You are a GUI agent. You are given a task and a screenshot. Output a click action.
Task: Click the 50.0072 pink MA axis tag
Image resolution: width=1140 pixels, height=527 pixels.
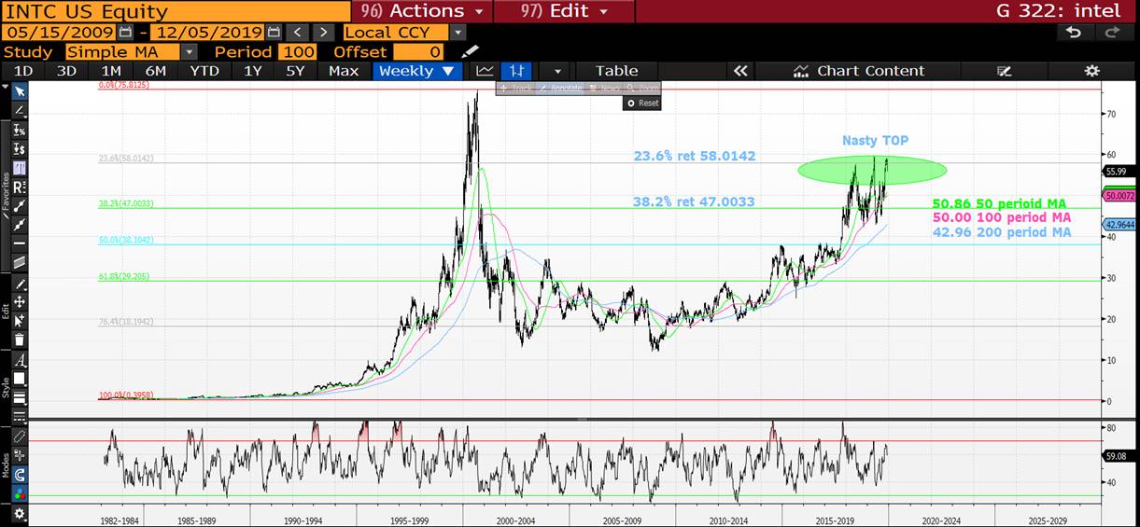coord(1119,196)
